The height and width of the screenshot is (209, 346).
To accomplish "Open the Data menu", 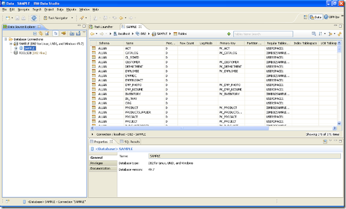I will [x=60, y=10].
